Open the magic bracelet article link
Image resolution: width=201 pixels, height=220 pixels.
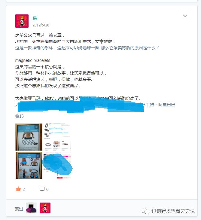pos(87,48)
